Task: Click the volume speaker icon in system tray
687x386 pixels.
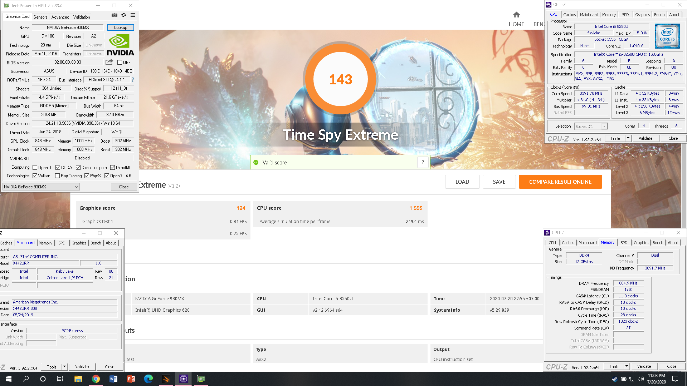Action: point(640,379)
